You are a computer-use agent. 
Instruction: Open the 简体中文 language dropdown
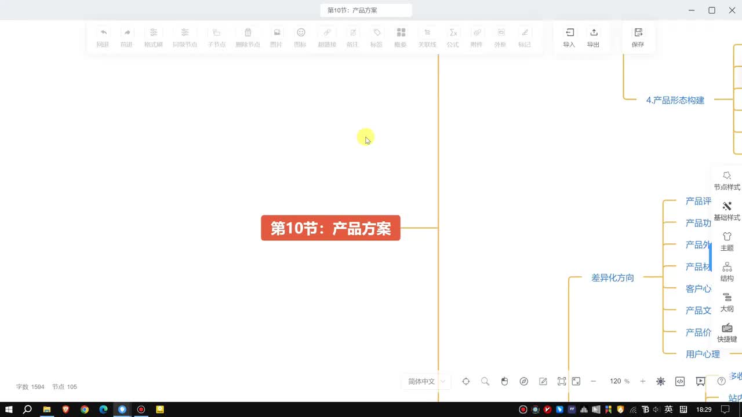tap(426, 381)
